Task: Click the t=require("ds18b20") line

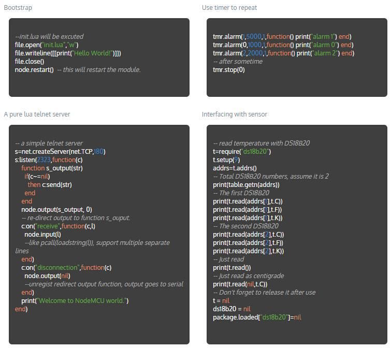Action: click(x=242, y=152)
